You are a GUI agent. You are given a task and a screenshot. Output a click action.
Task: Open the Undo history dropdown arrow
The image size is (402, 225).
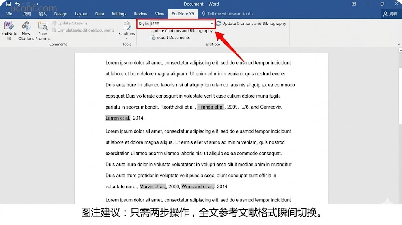point(22,4)
